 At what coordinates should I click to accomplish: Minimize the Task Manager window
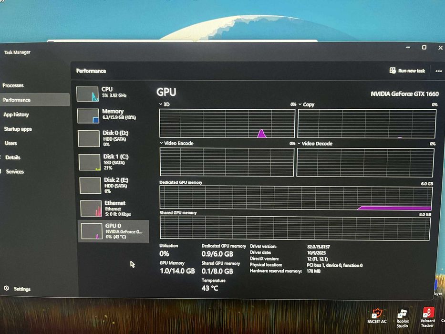point(408,47)
